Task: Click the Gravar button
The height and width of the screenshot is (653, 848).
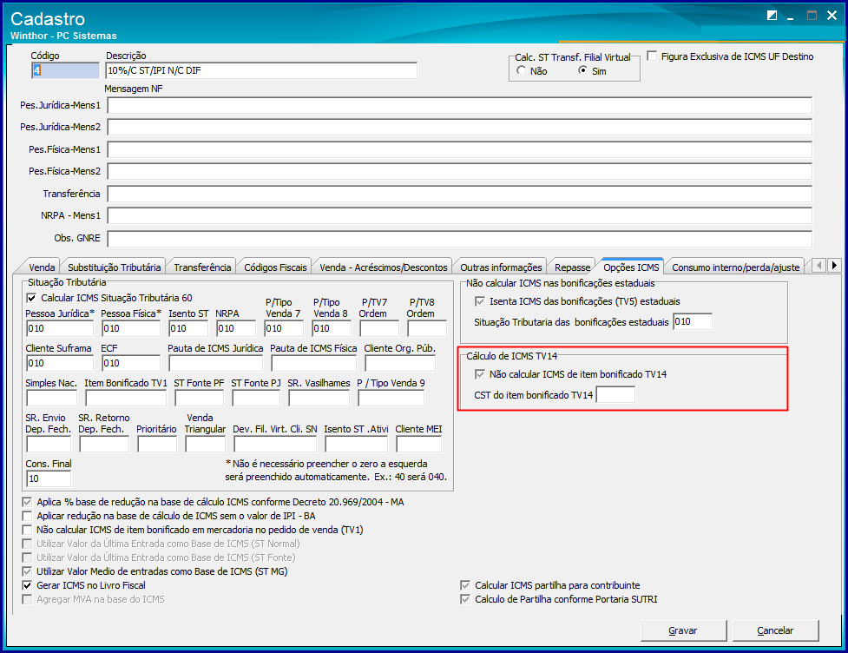Action: (683, 630)
